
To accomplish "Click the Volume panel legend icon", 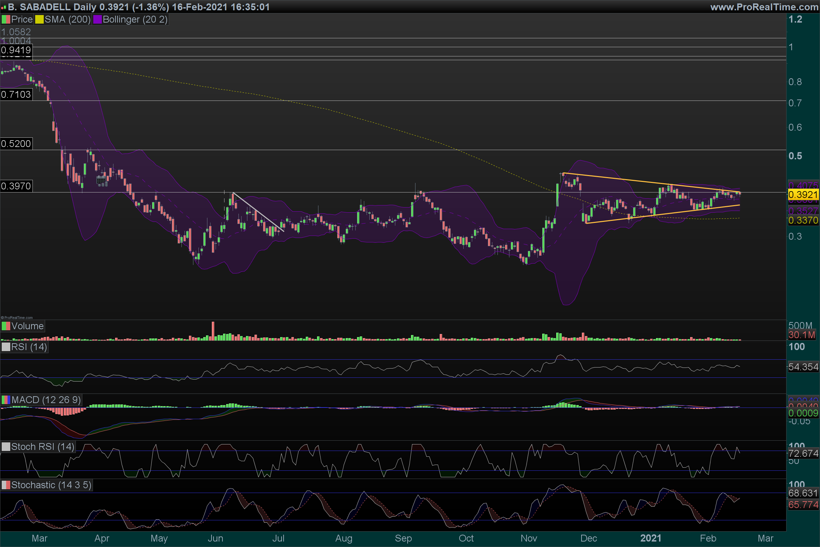I will [x=6, y=326].
